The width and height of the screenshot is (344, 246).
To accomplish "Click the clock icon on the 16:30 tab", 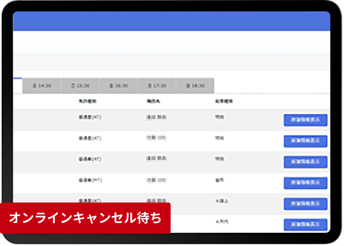I will [112, 85].
